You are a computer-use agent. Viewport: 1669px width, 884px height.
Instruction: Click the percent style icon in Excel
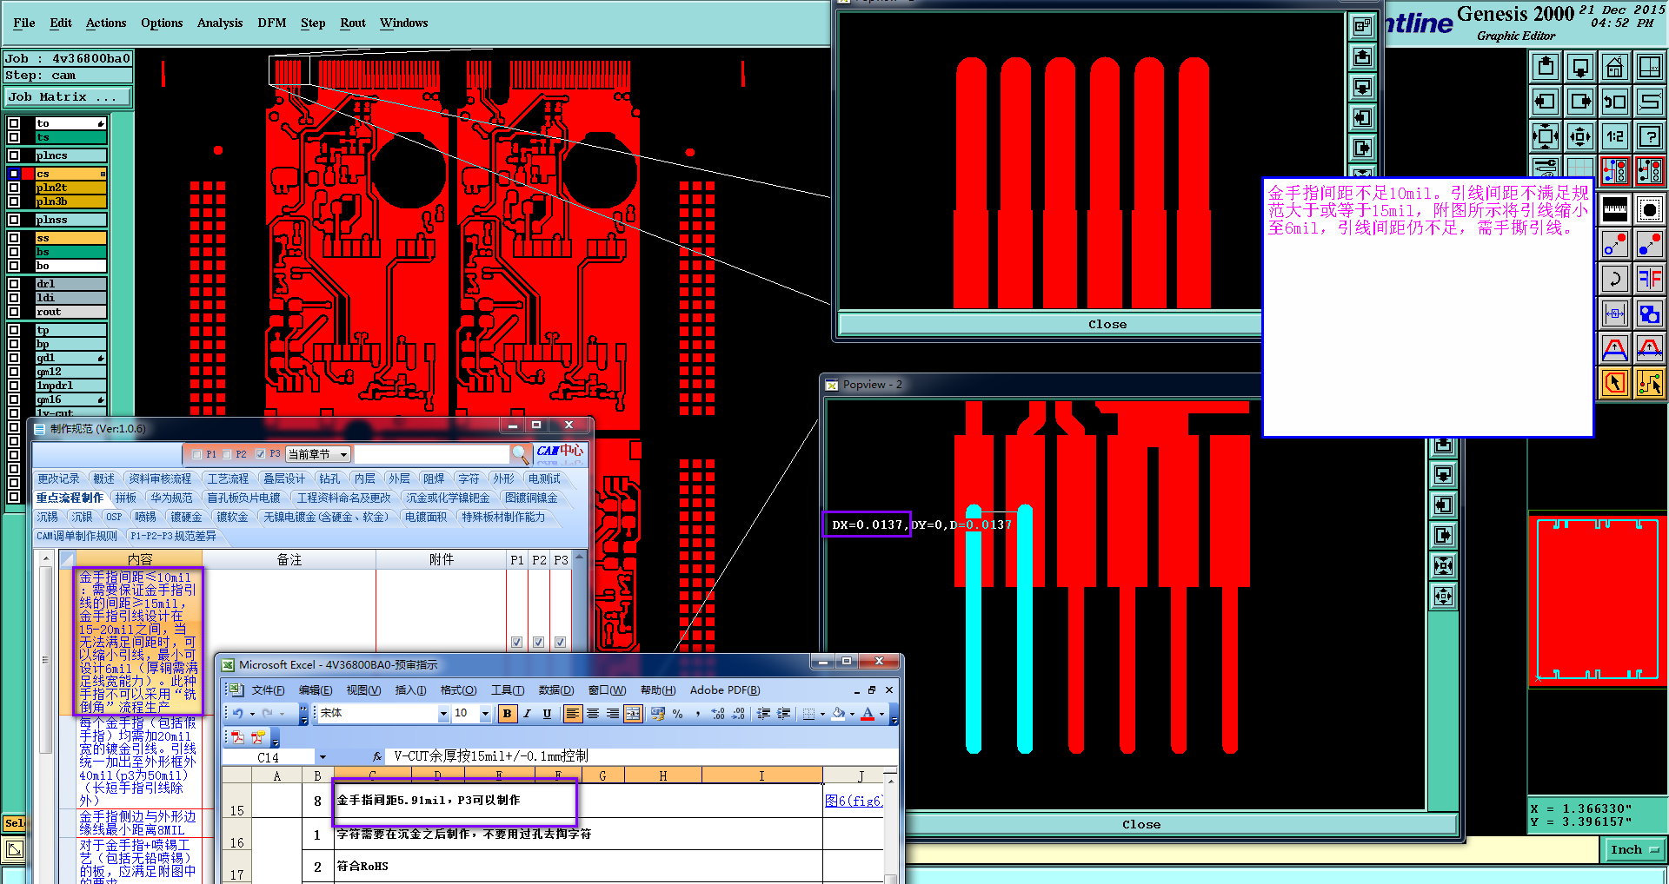click(678, 714)
